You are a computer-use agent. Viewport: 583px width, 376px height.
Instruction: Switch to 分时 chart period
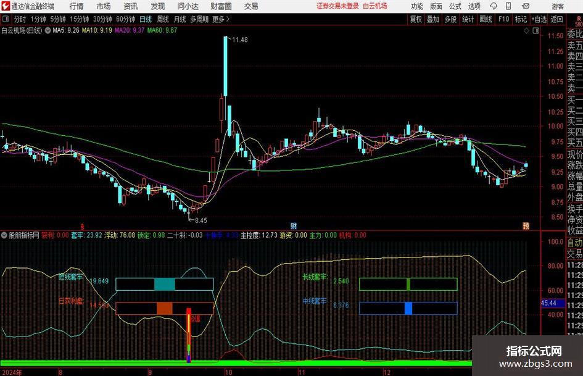click(x=20, y=19)
